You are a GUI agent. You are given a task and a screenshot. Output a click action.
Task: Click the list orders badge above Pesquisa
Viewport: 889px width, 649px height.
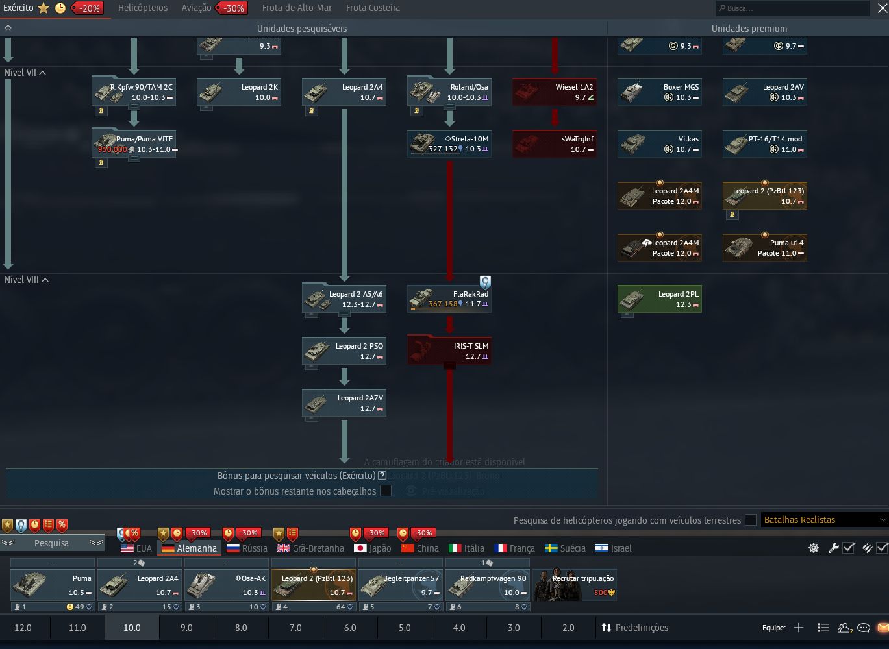[x=48, y=525]
